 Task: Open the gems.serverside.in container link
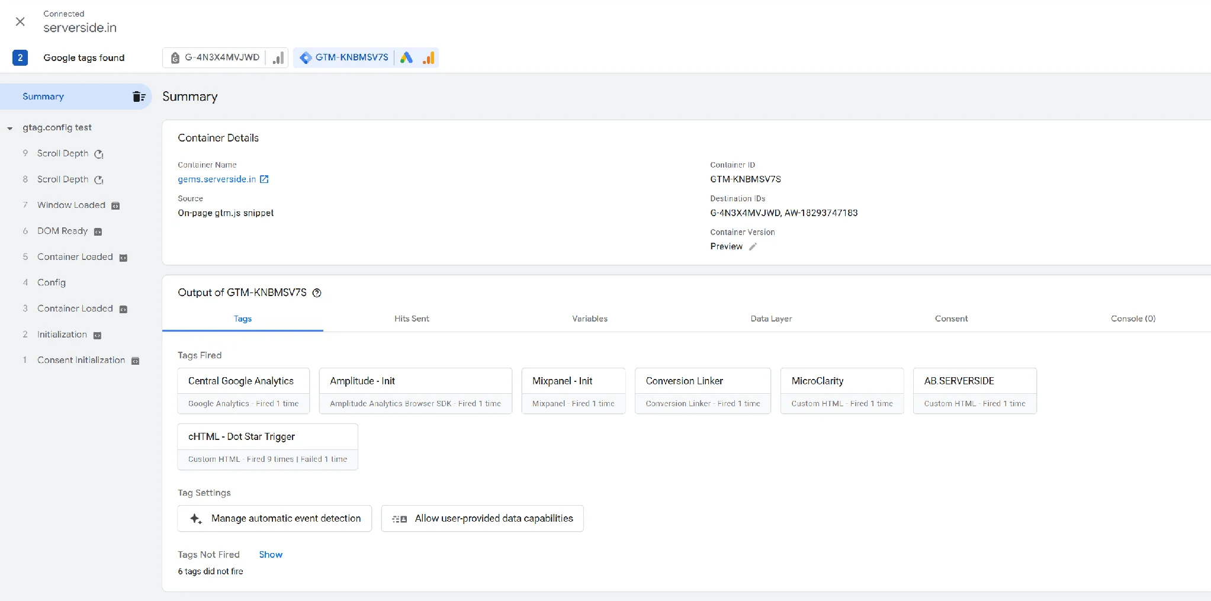(x=217, y=179)
